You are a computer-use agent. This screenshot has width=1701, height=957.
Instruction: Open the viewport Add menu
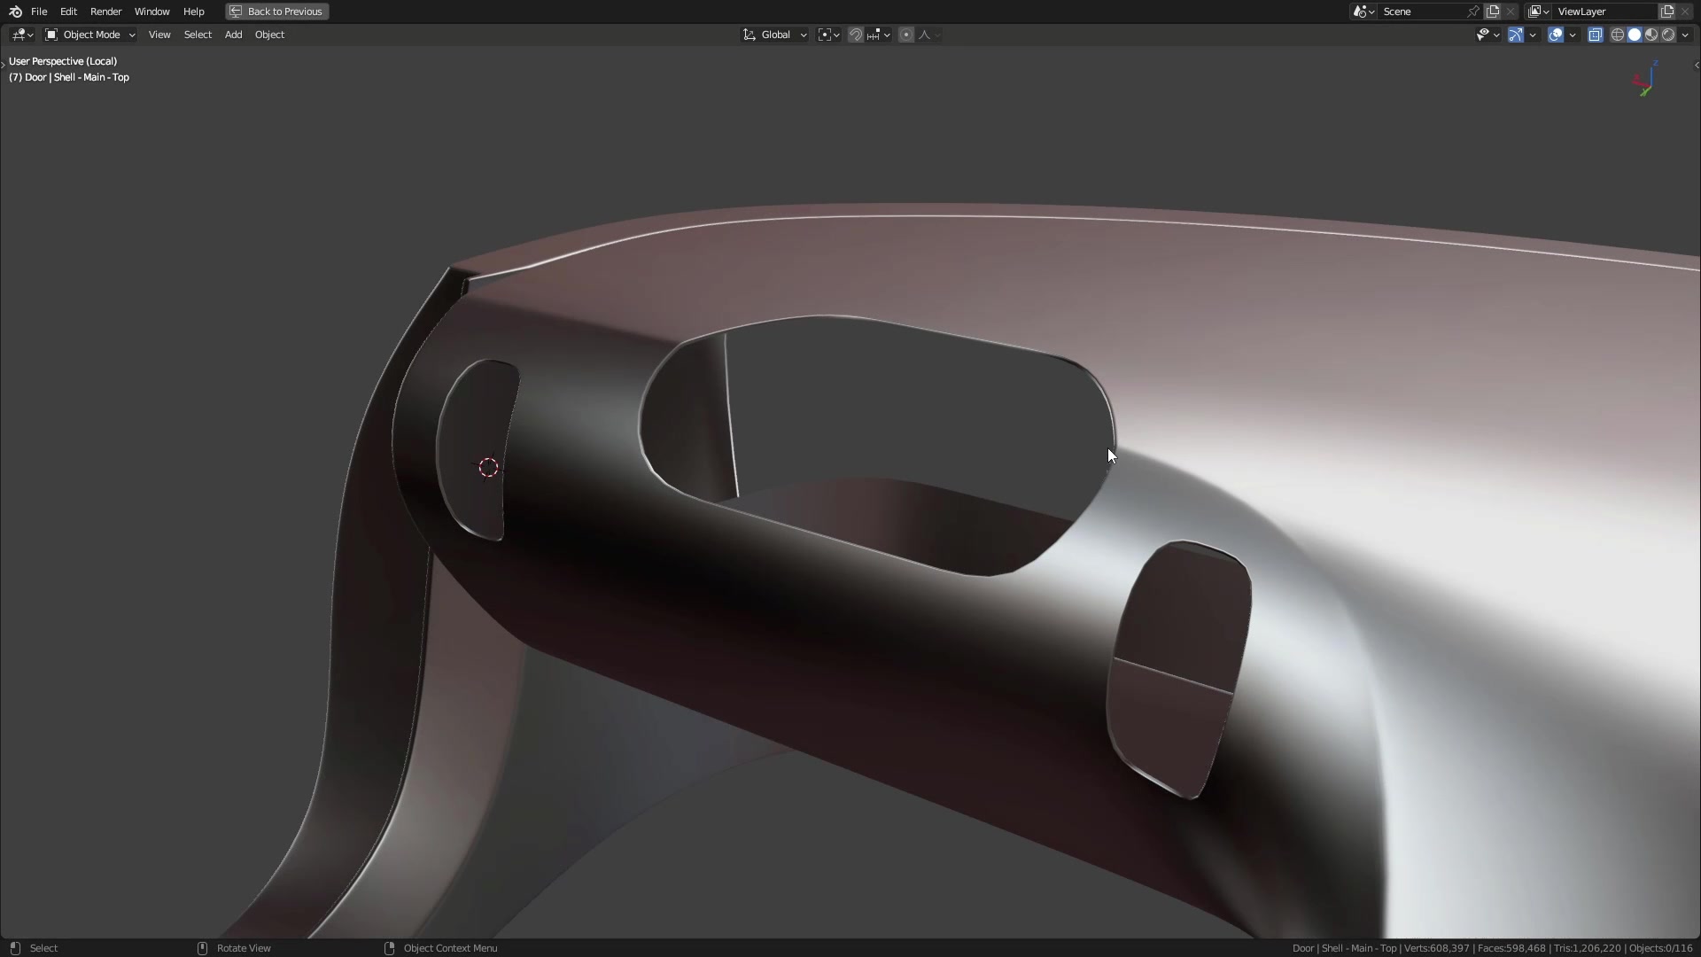[233, 35]
